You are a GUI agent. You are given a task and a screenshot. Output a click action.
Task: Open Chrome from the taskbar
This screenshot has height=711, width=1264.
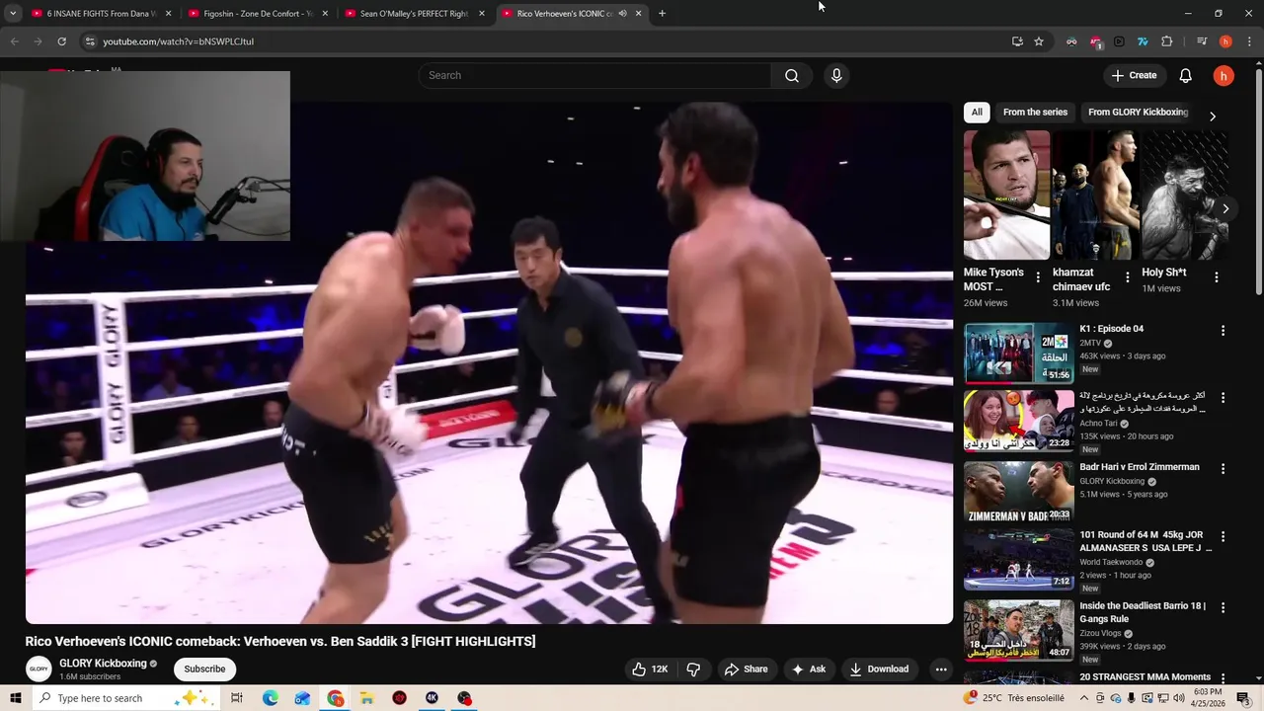(336, 698)
